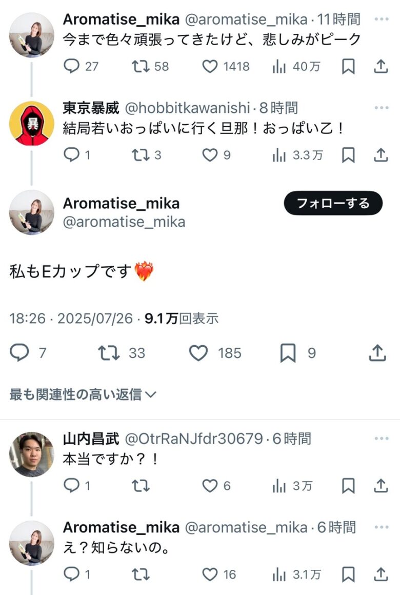
Task: Like the 山内昌武 reply with 6 likes
Action: click(210, 485)
